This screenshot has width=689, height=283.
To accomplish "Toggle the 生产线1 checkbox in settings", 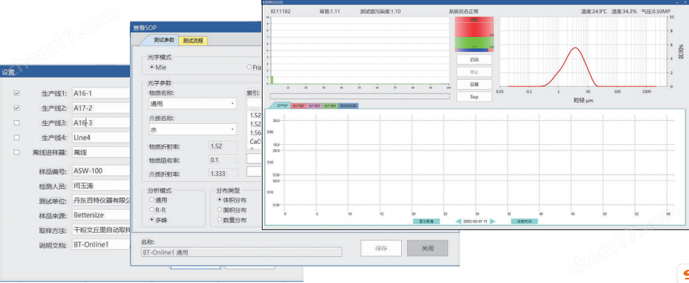I will [17, 93].
